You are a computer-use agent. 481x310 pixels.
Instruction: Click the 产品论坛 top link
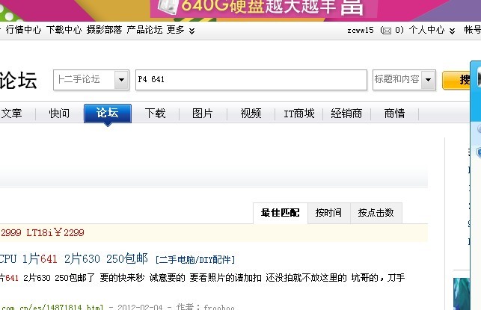click(144, 31)
